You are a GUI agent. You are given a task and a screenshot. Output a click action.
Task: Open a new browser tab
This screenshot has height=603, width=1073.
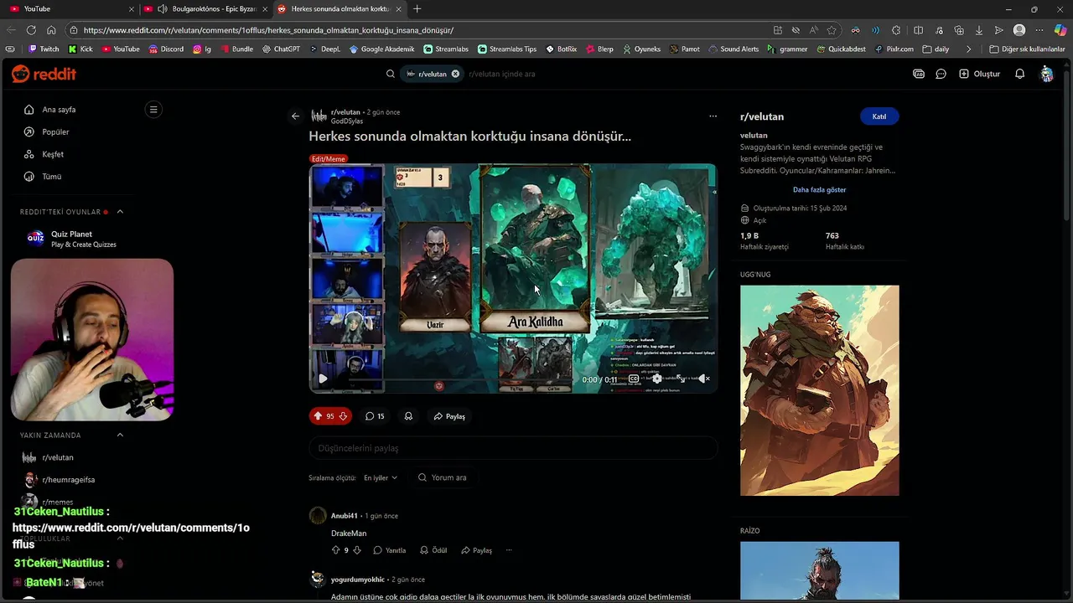(417, 8)
